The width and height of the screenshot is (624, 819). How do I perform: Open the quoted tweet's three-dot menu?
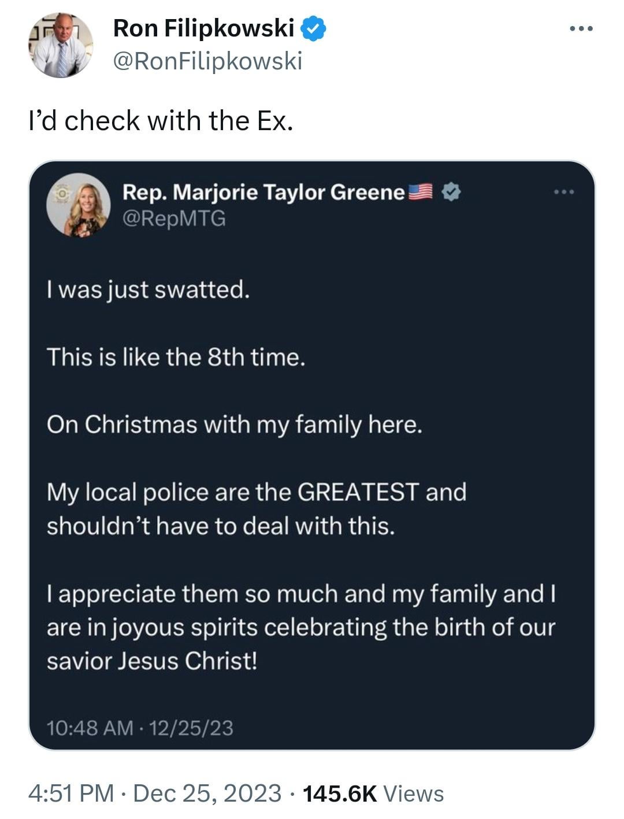coord(564,191)
